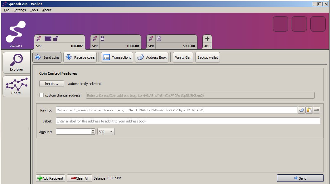This screenshot has height=184, width=330.
Task: Open the SPR unit dropdown
Action: 105,132
